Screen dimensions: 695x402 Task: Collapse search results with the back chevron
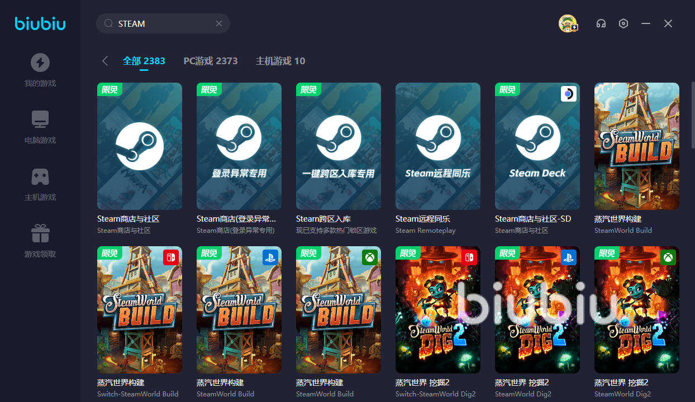(x=105, y=61)
